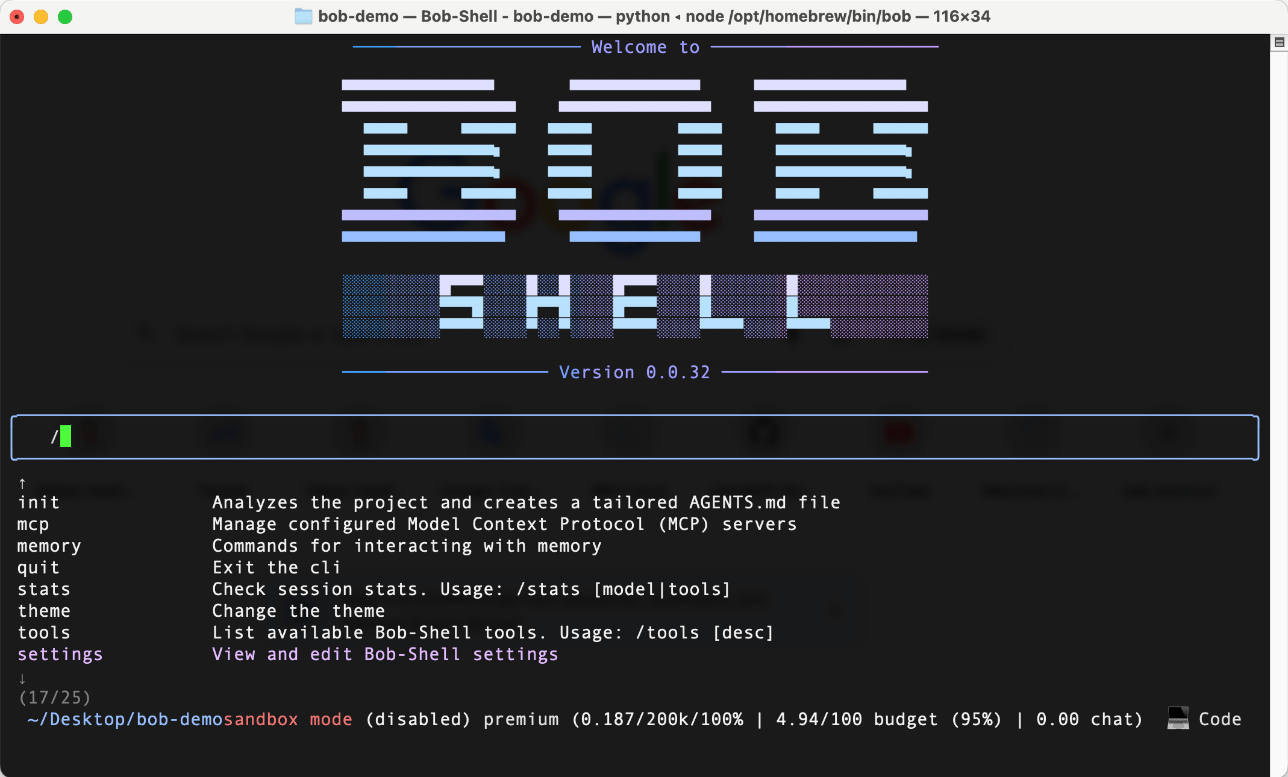Image resolution: width=1288 pixels, height=777 pixels.
Task: Click the folder icon in title bar
Action: 303,16
